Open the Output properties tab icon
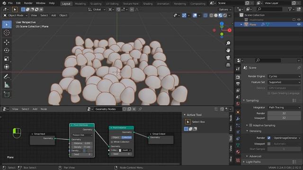Screen dimensions: 303x170 (x=238, y=84)
